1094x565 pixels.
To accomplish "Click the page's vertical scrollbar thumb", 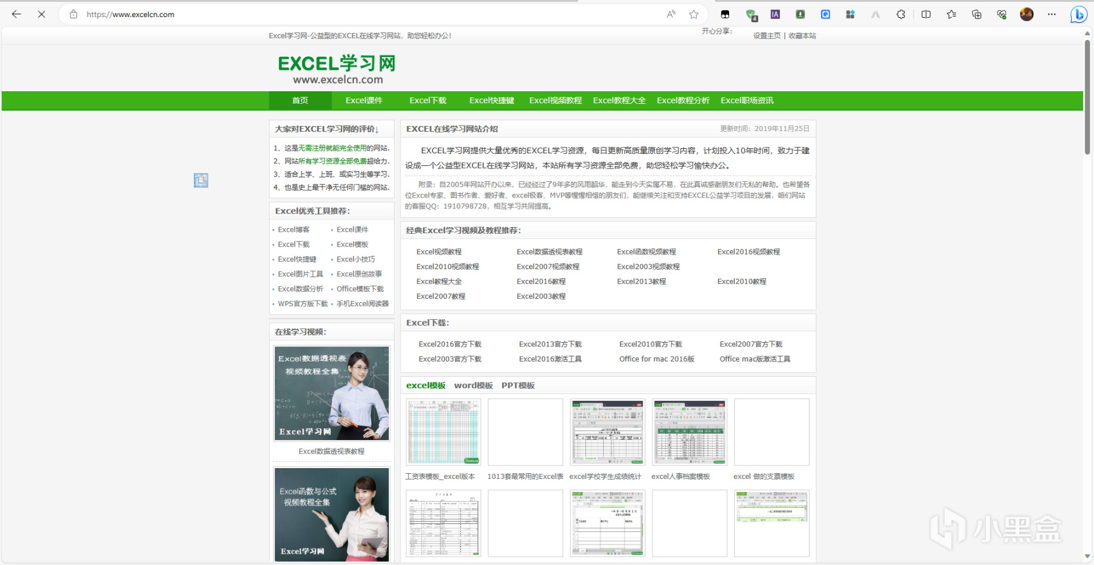I will (1087, 97).
